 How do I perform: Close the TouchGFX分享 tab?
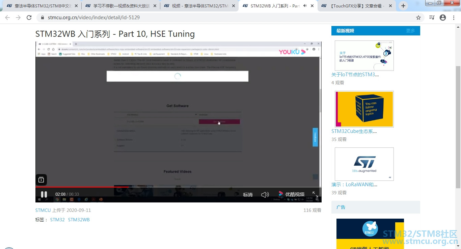[x=391, y=6]
